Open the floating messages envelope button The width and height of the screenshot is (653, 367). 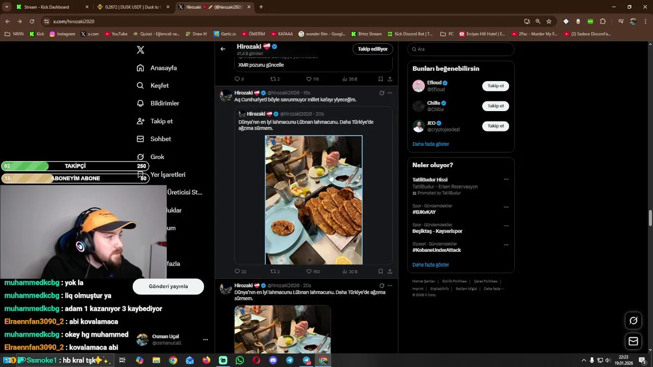coord(634,341)
